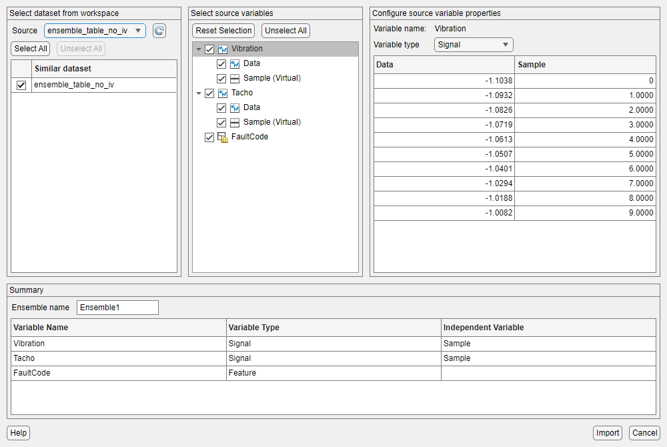This screenshot has width=667, height=447.
Task: Click the Reset Selection button
Action: tap(223, 31)
